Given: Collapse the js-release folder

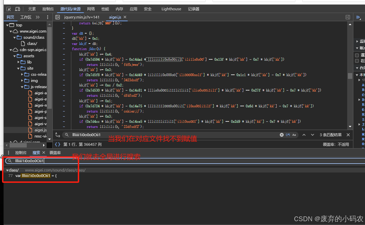Looking at the screenshot, I should coord(22,87).
